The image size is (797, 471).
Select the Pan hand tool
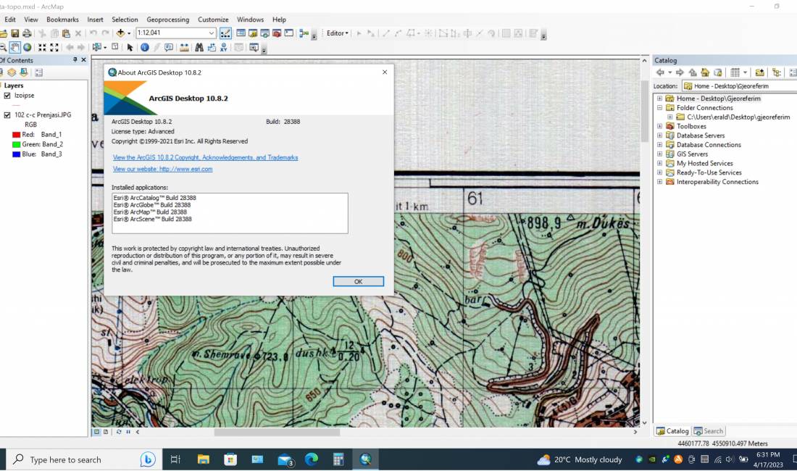(x=14, y=47)
